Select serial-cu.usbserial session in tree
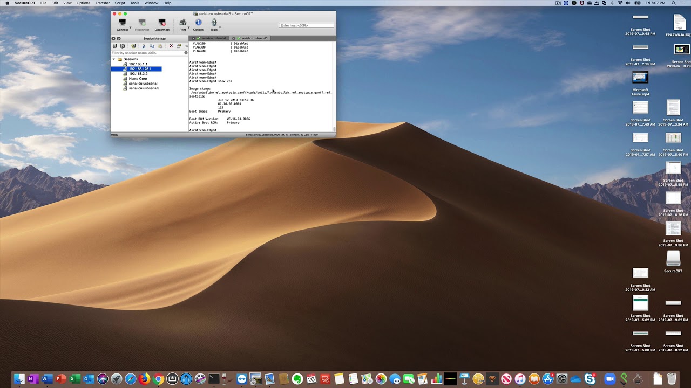 tap(143, 84)
